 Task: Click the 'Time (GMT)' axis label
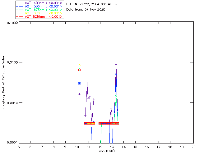pos(106,151)
